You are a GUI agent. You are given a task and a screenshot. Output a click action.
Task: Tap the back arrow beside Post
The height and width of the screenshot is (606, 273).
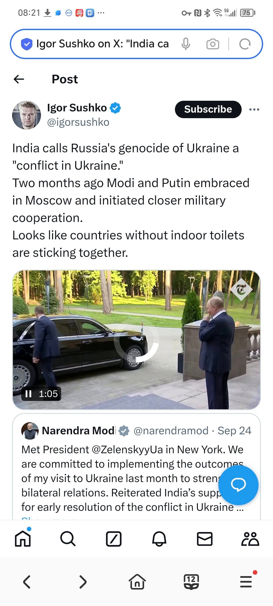point(19,79)
